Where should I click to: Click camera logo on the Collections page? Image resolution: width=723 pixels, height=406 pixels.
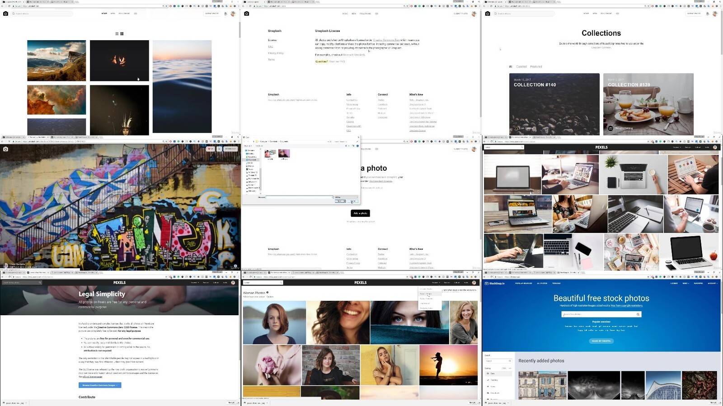[488, 14]
